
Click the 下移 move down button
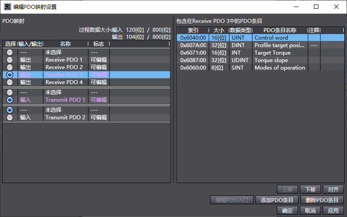coord(310,189)
